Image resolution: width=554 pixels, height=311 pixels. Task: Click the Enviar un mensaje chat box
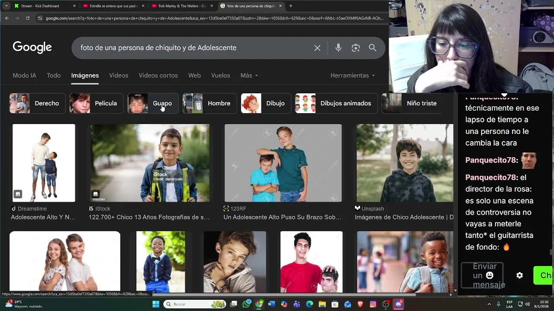coord(482,275)
